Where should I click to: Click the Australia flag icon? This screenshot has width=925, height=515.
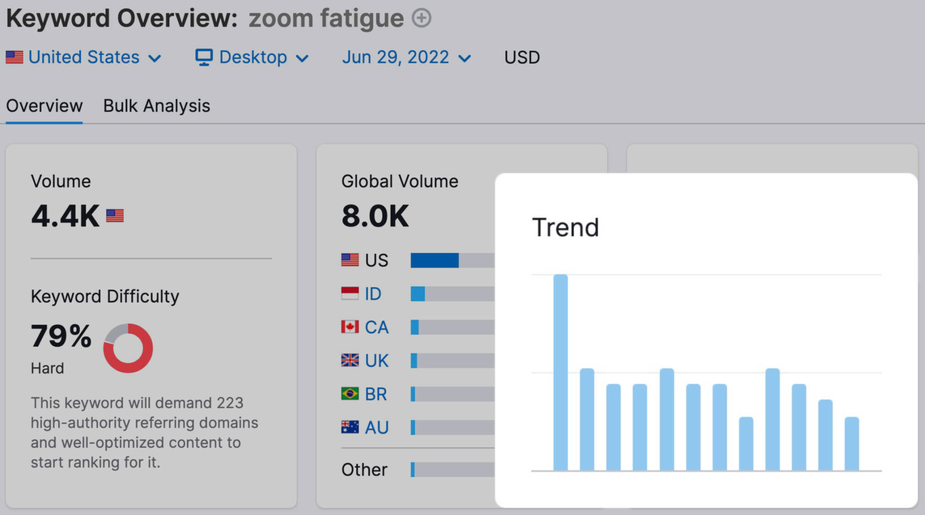coord(350,427)
